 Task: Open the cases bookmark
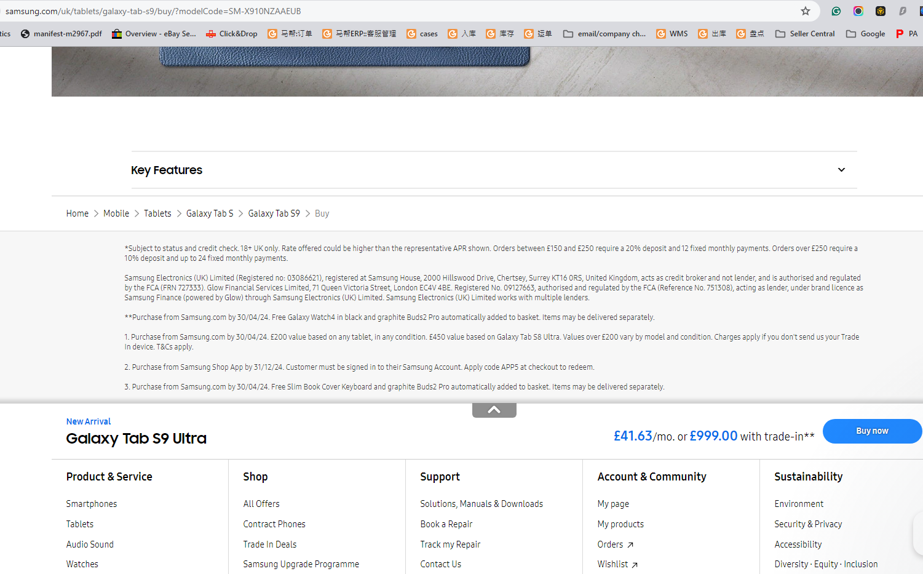[422, 34]
